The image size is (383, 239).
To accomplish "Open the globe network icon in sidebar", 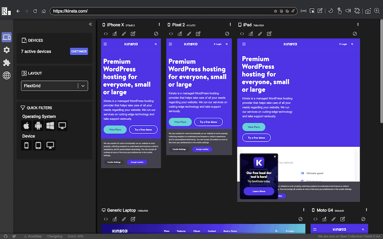I will pyautogui.click(x=6, y=76).
